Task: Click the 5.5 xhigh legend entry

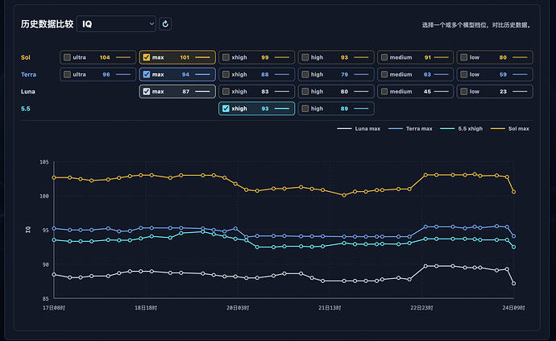Action: point(462,129)
